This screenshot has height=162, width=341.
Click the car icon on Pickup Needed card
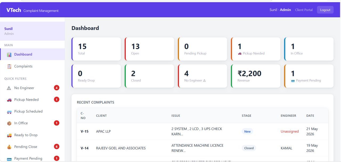click(x=240, y=53)
